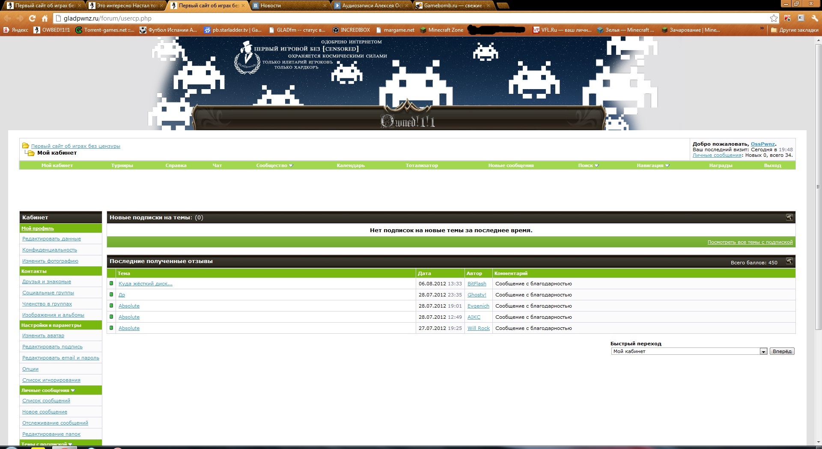The width and height of the screenshot is (822, 449).
Task: Open the 'Быстрый переход' combo box
Action: [x=763, y=351]
